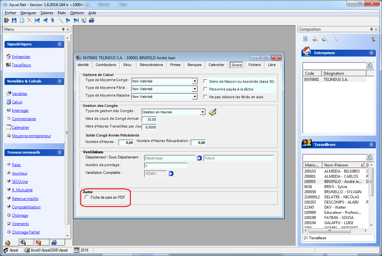Click the Journaux link under Travaux mensuels
The image size is (382, 256).
(20, 173)
